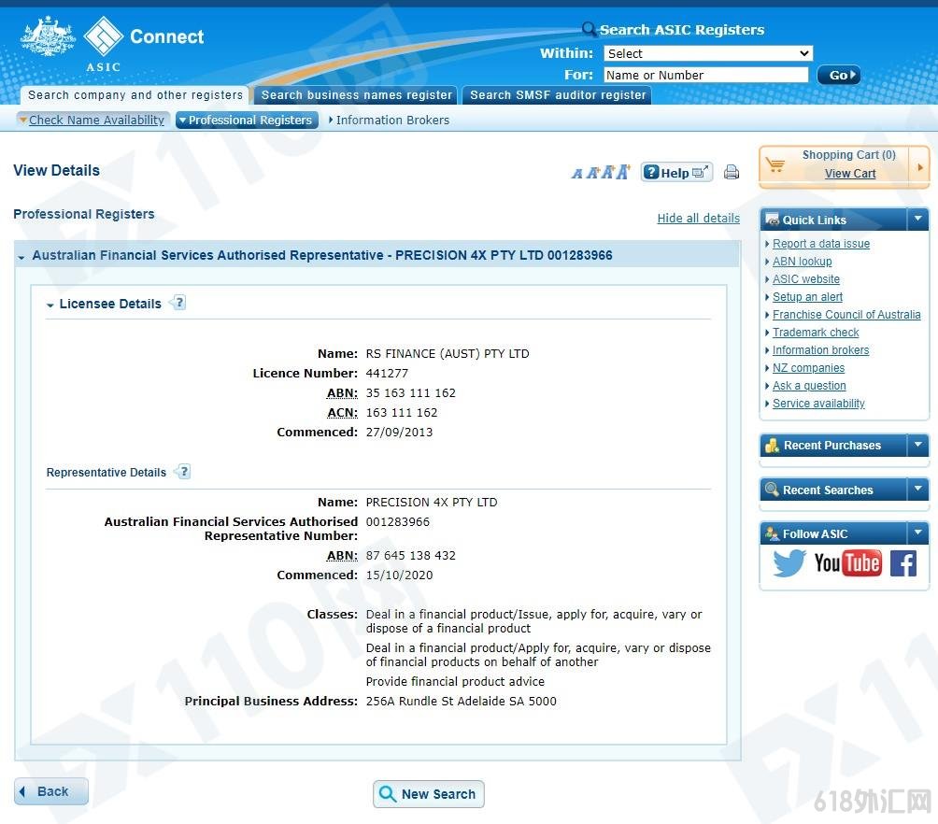
Task: Open the ABN lookup quick link
Action: tap(802, 262)
